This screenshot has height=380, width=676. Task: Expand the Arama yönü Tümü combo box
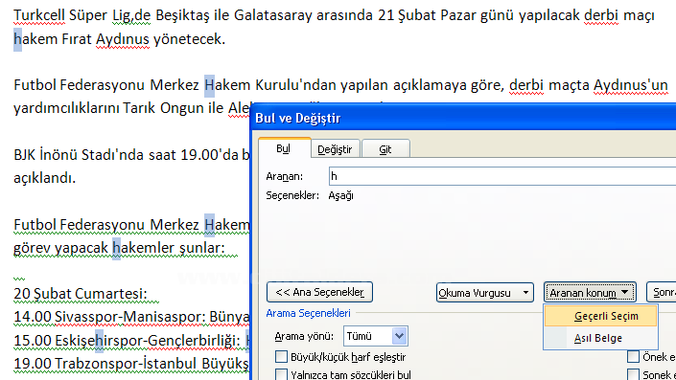(376, 336)
